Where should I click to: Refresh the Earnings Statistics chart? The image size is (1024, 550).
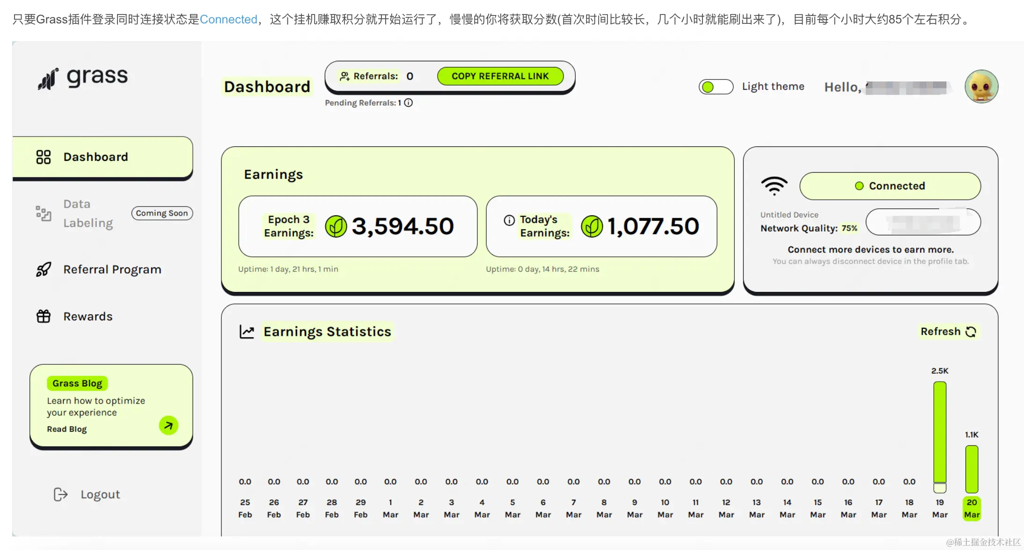coord(948,332)
